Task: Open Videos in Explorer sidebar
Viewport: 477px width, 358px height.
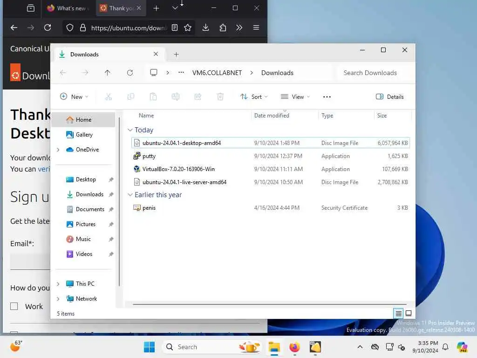Action: point(83,254)
